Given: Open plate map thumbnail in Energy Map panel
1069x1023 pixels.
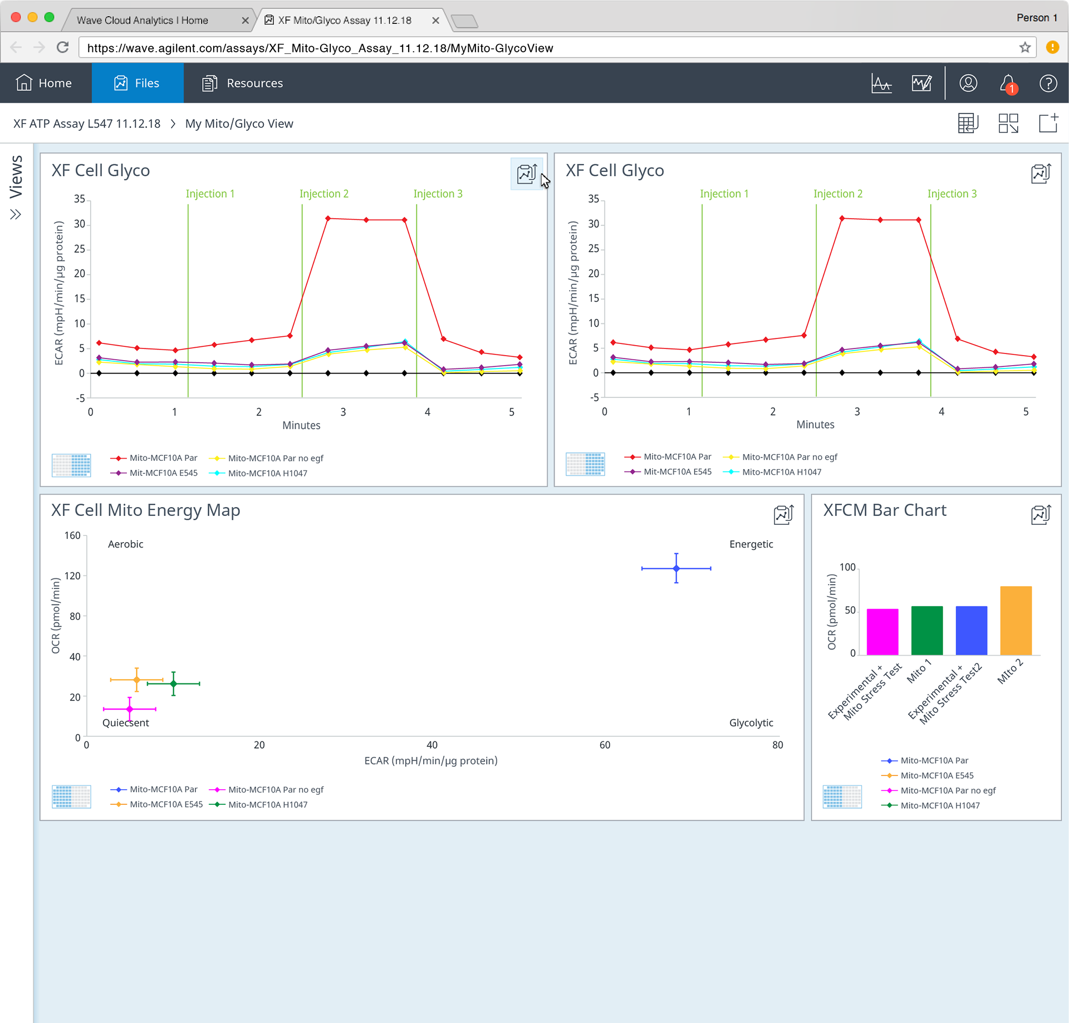Looking at the screenshot, I should click(71, 796).
